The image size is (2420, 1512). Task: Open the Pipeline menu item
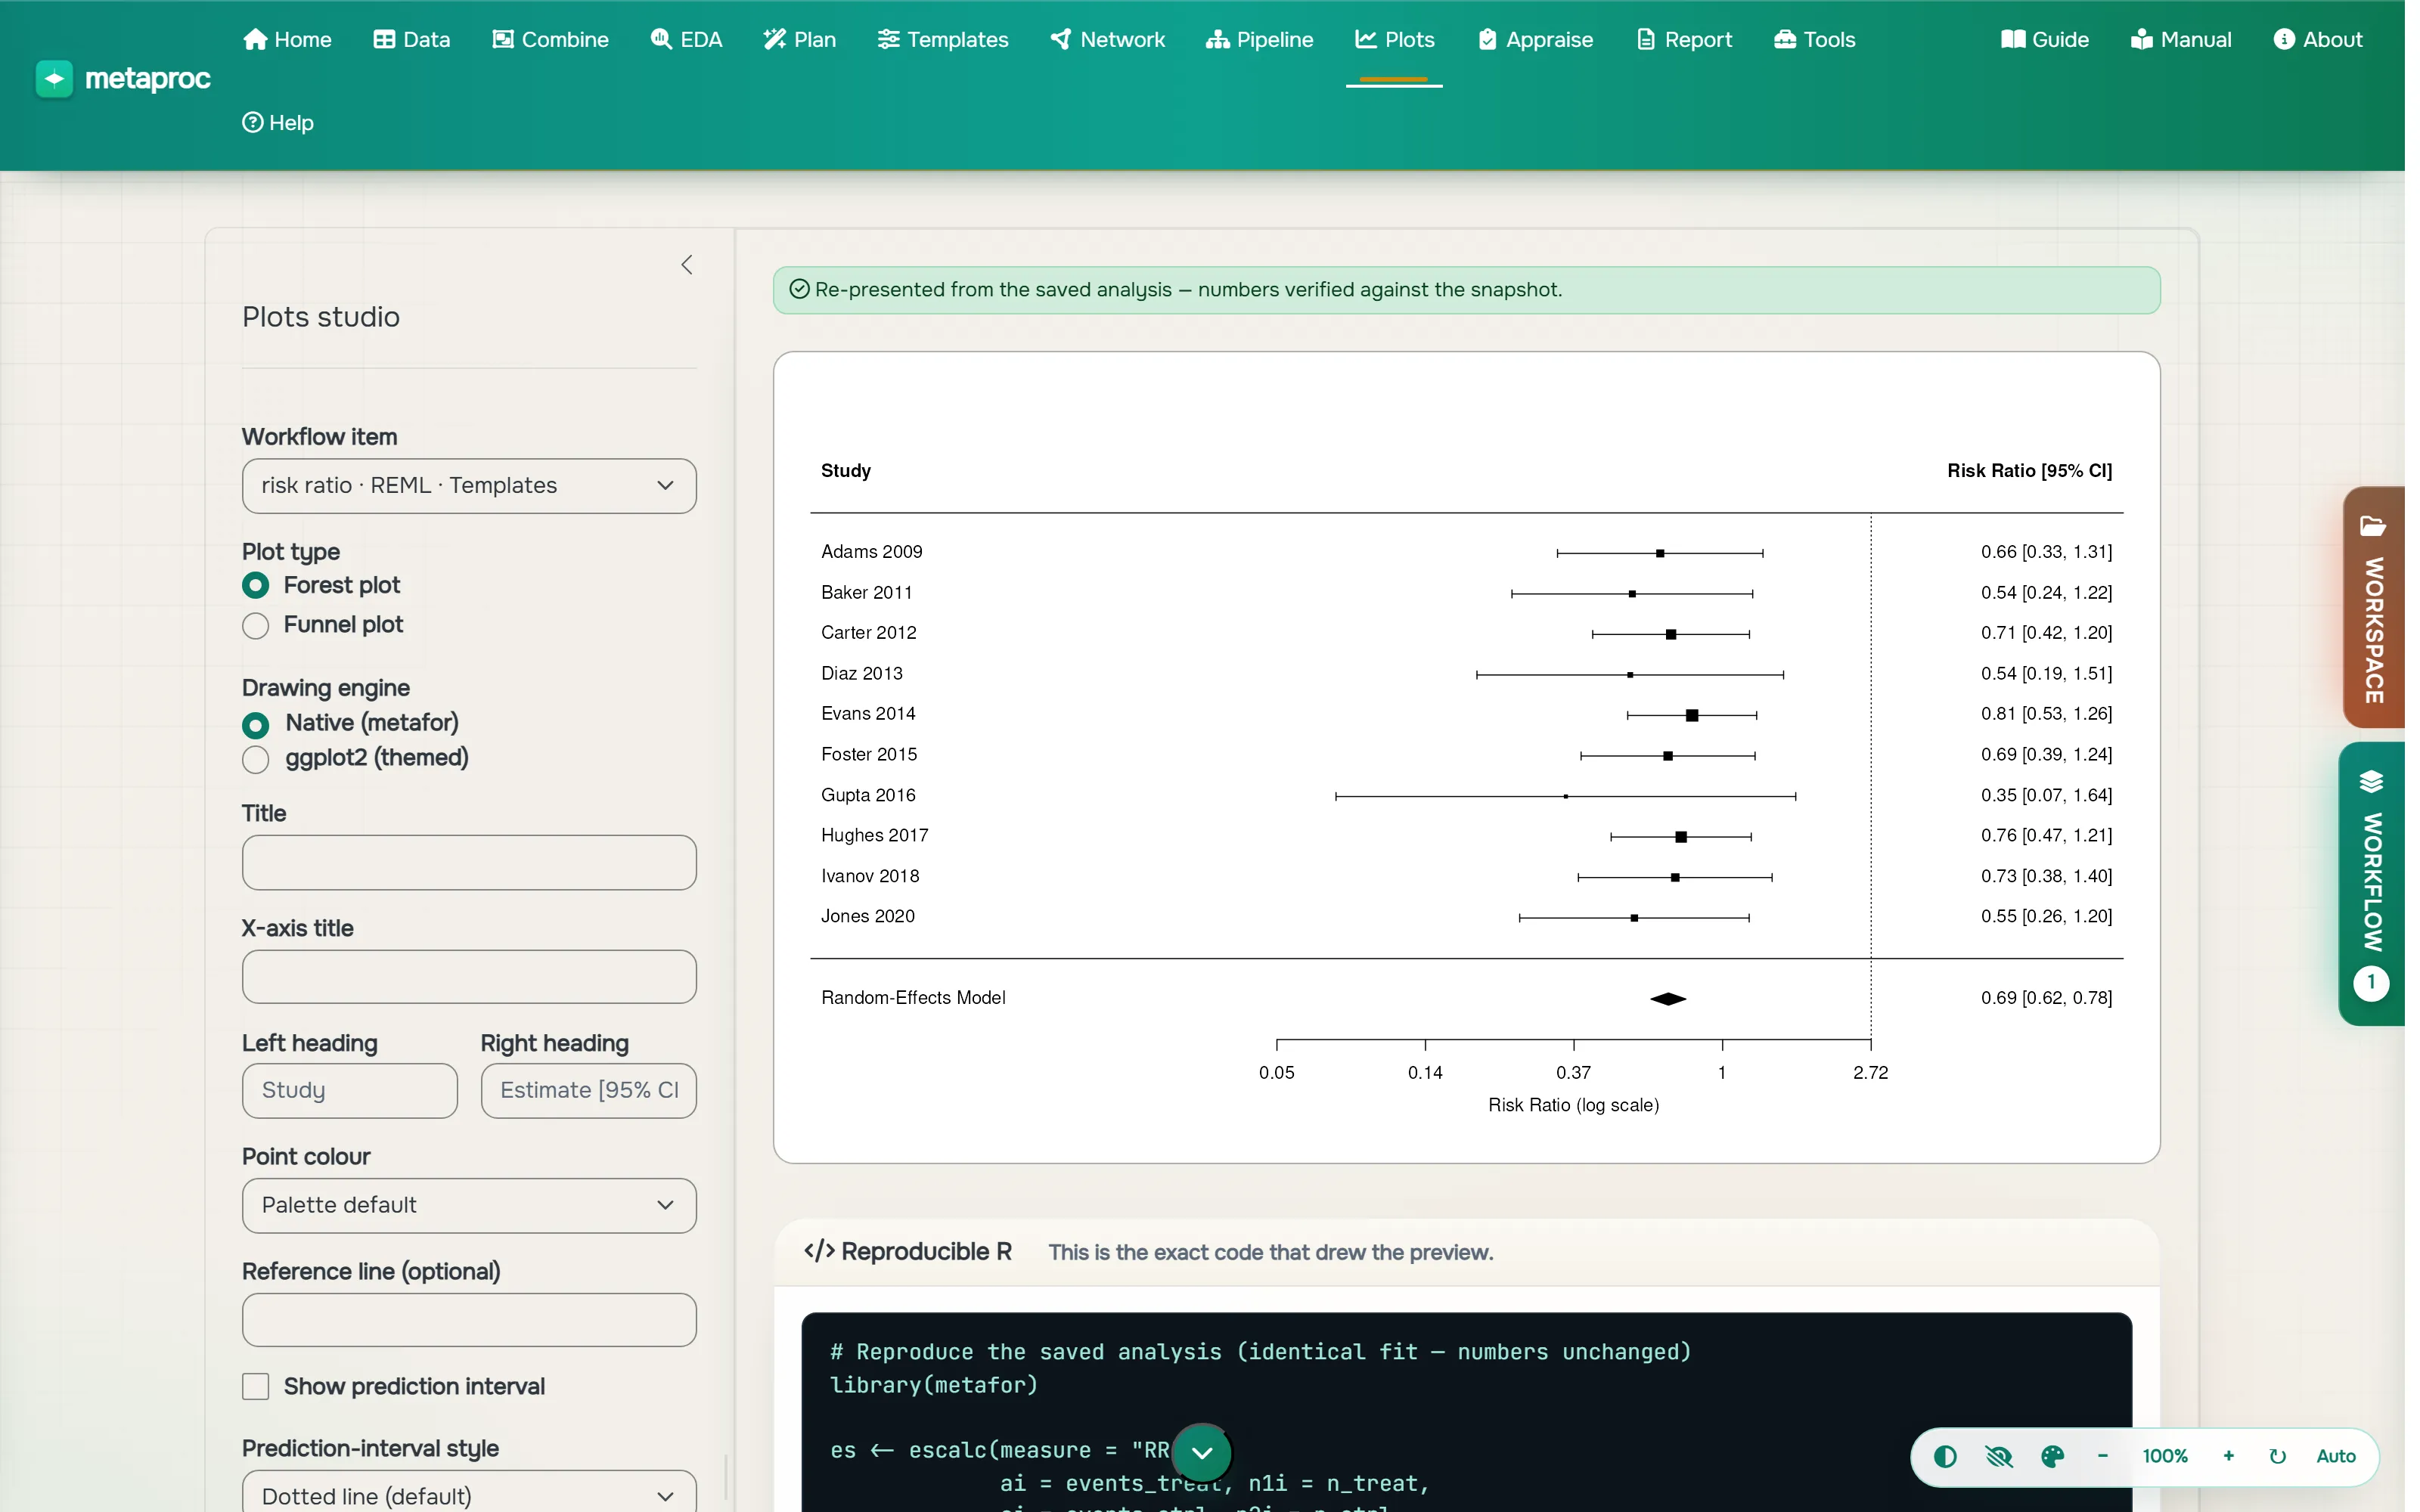click(1260, 39)
